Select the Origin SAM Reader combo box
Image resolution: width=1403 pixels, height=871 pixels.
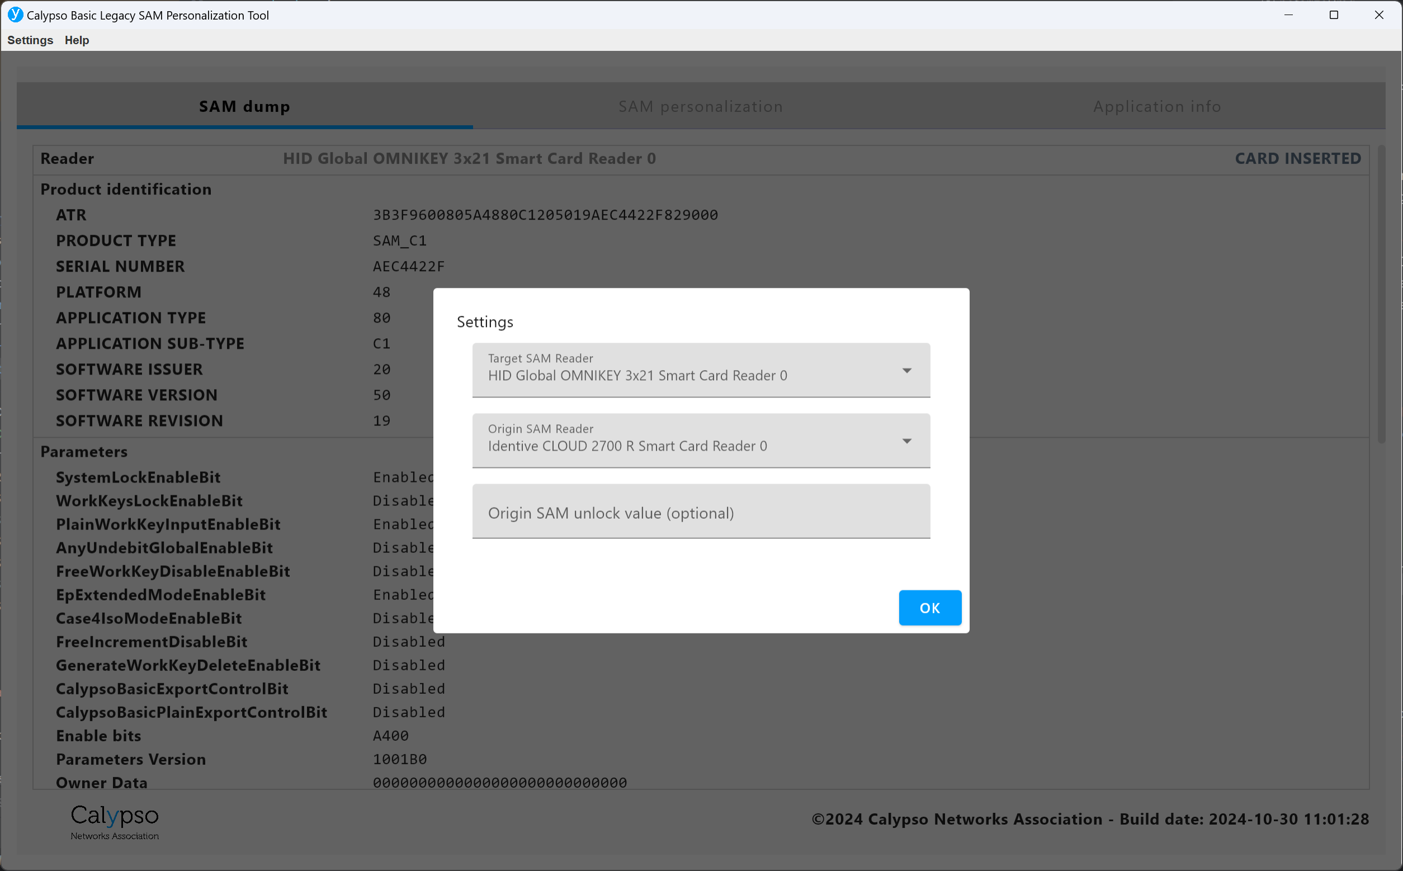coord(701,441)
